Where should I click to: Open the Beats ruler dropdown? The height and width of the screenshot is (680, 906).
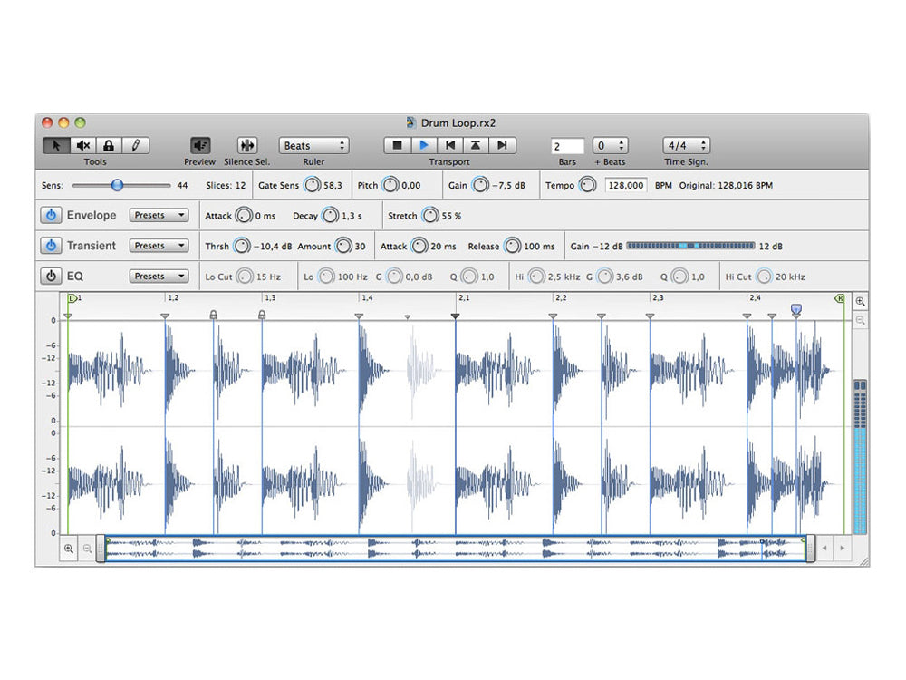click(313, 145)
